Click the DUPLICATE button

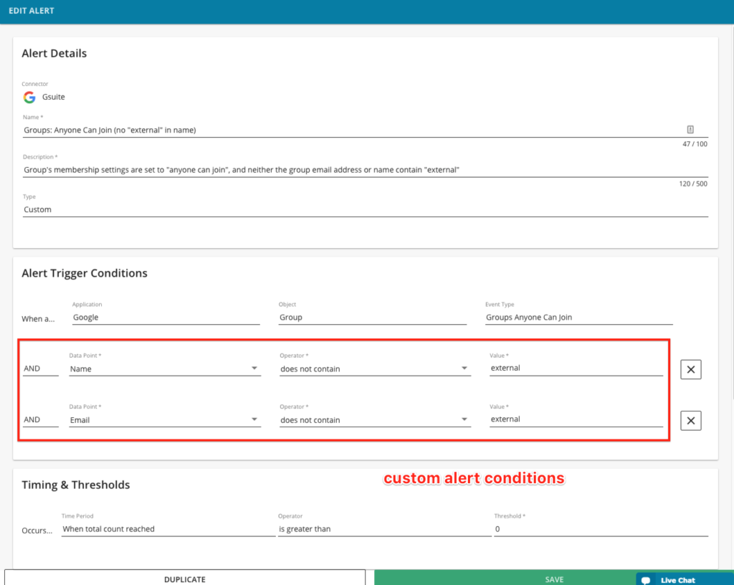185,579
